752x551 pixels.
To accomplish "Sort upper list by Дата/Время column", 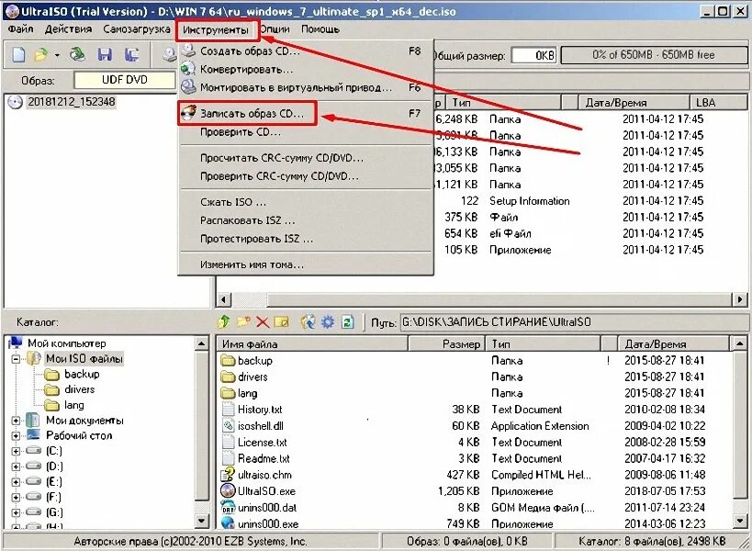I will [x=634, y=103].
